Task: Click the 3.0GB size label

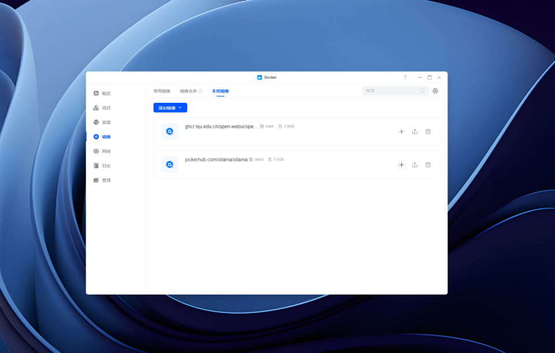Action: pyautogui.click(x=279, y=159)
